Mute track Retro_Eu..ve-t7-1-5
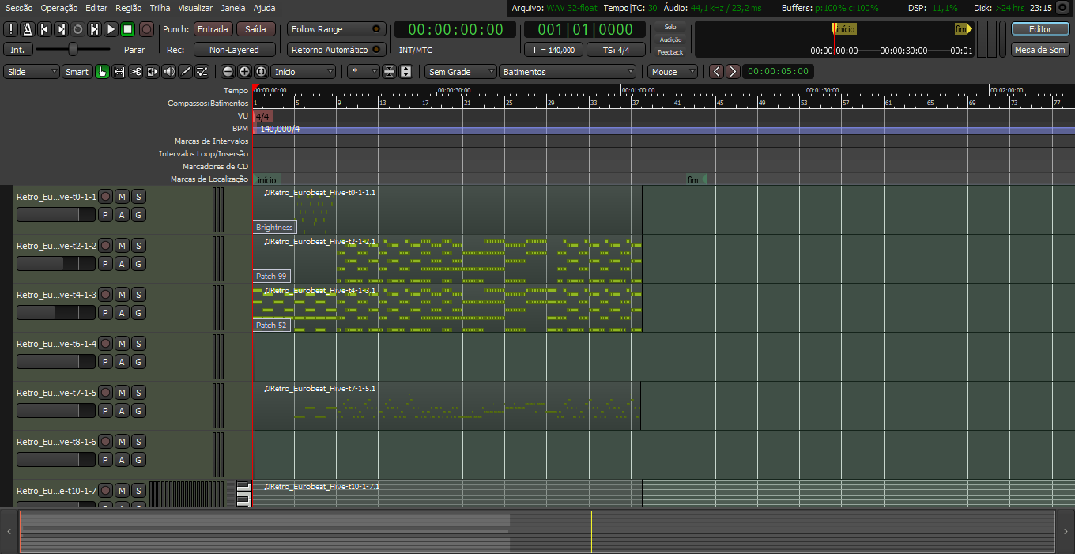The height and width of the screenshot is (554, 1075). click(122, 392)
